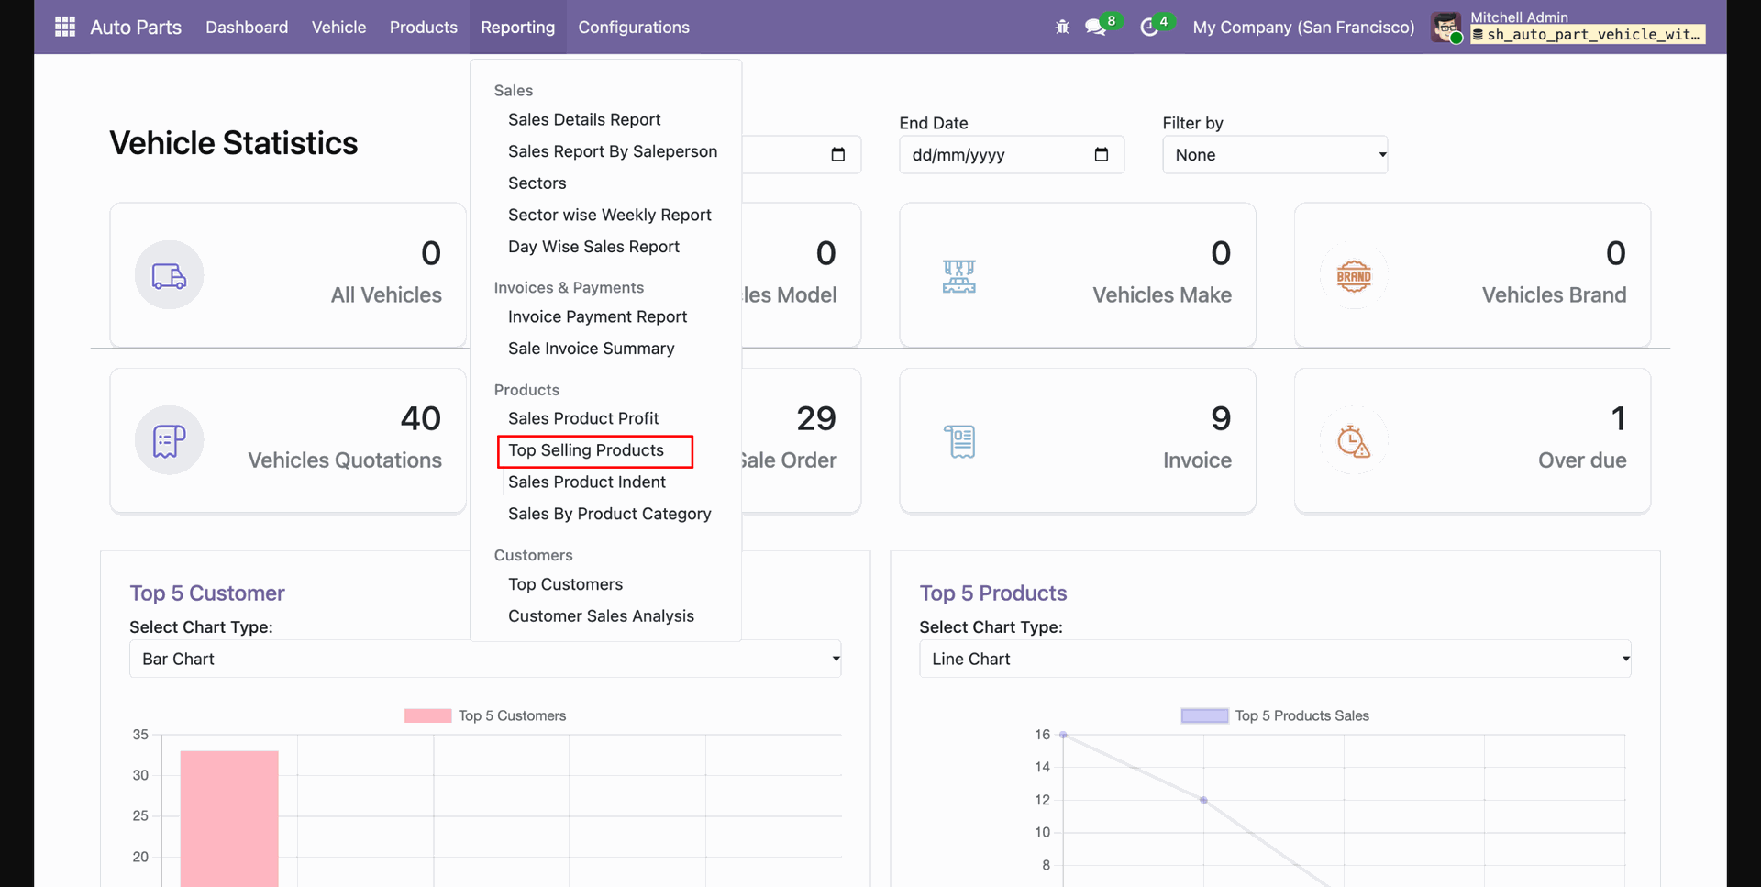
Task: Open the Products menu
Action: [423, 27]
